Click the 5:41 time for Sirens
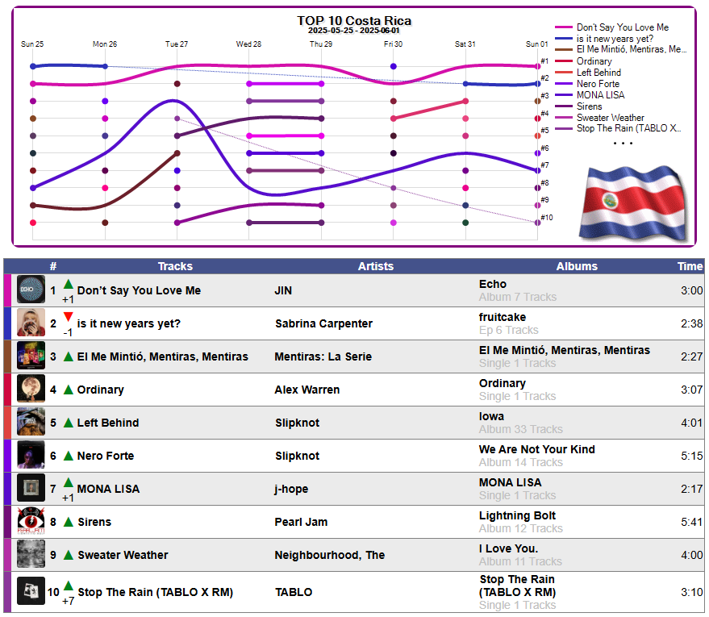This screenshot has width=709, height=617. (x=692, y=522)
